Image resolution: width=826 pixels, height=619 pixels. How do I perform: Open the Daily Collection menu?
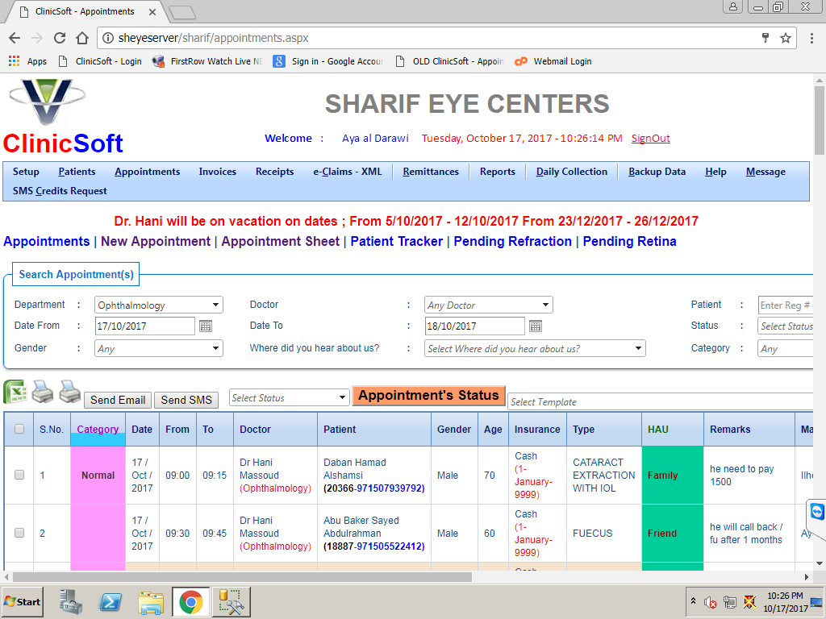point(571,172)
